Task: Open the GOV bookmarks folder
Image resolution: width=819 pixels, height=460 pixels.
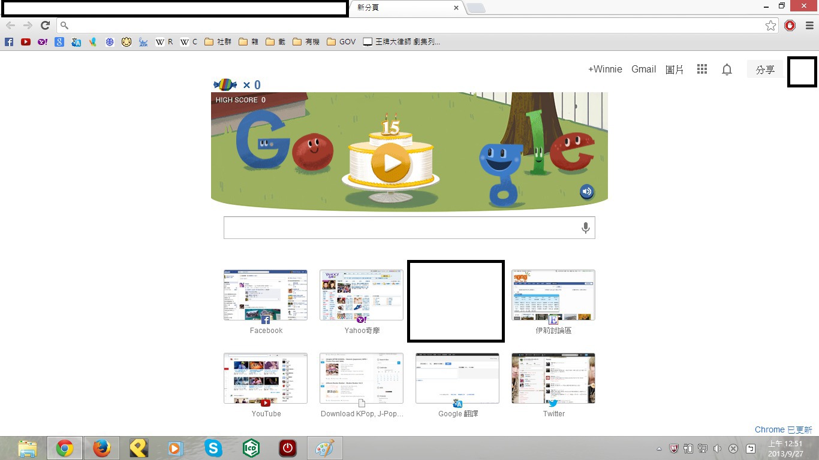Action: point(341,42)
